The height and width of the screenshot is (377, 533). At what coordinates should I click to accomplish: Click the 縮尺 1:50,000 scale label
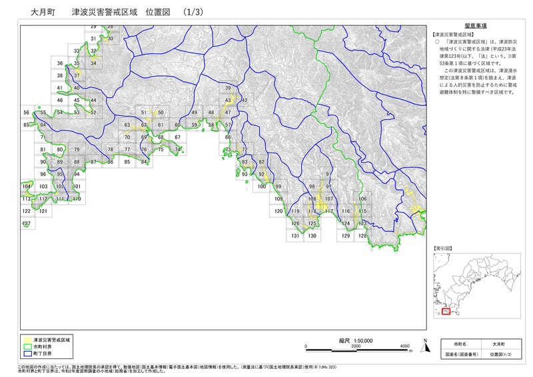355,340
